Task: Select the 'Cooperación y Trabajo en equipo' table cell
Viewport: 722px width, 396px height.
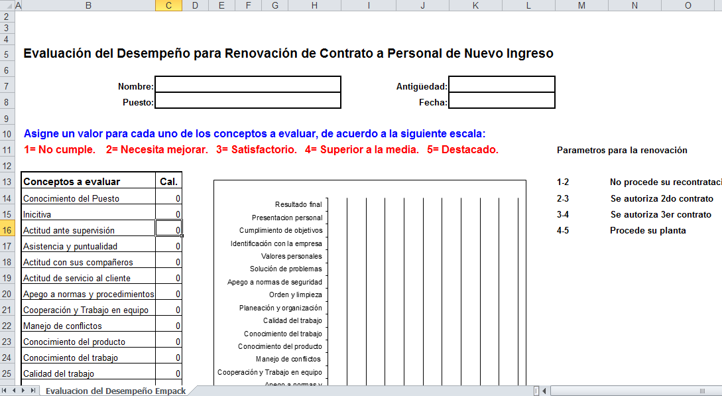Action: pyautogui.click(x=88, y=309)
